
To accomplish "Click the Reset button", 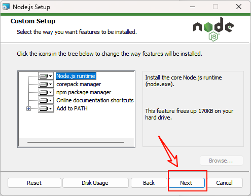I will [34, 183].
